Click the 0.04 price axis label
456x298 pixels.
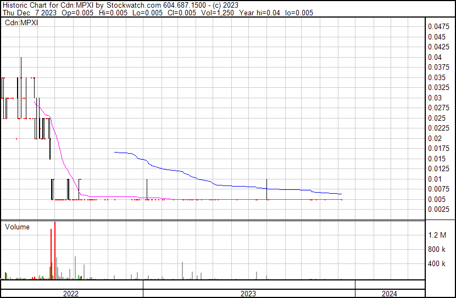point(435,57)
